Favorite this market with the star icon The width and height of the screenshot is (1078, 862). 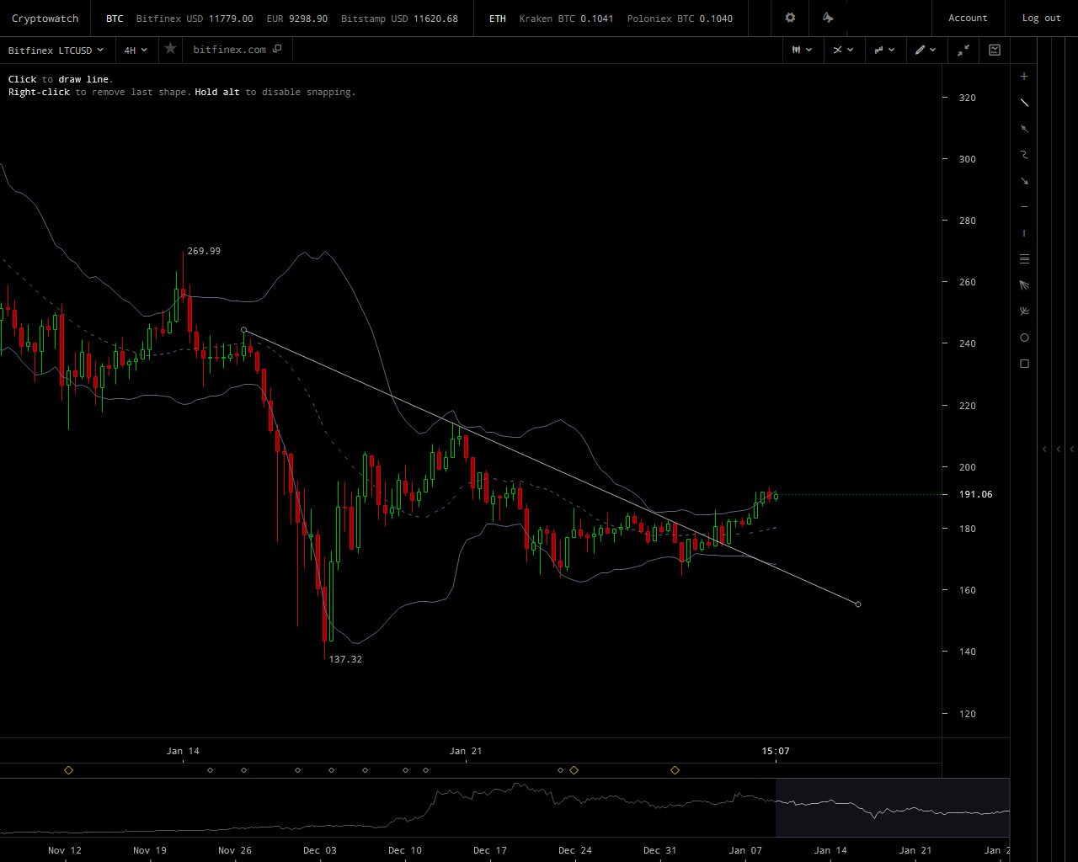(170, 49)
